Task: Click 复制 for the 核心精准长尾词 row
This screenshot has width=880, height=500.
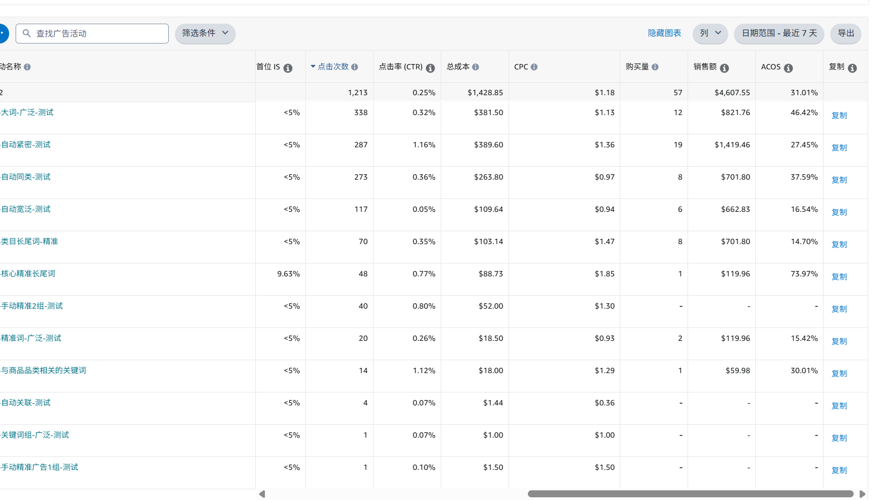Action: pos(839,277)
